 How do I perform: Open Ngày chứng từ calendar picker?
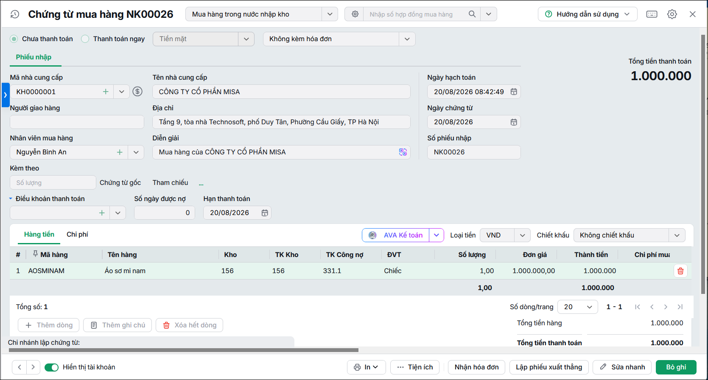coord(514,122)
